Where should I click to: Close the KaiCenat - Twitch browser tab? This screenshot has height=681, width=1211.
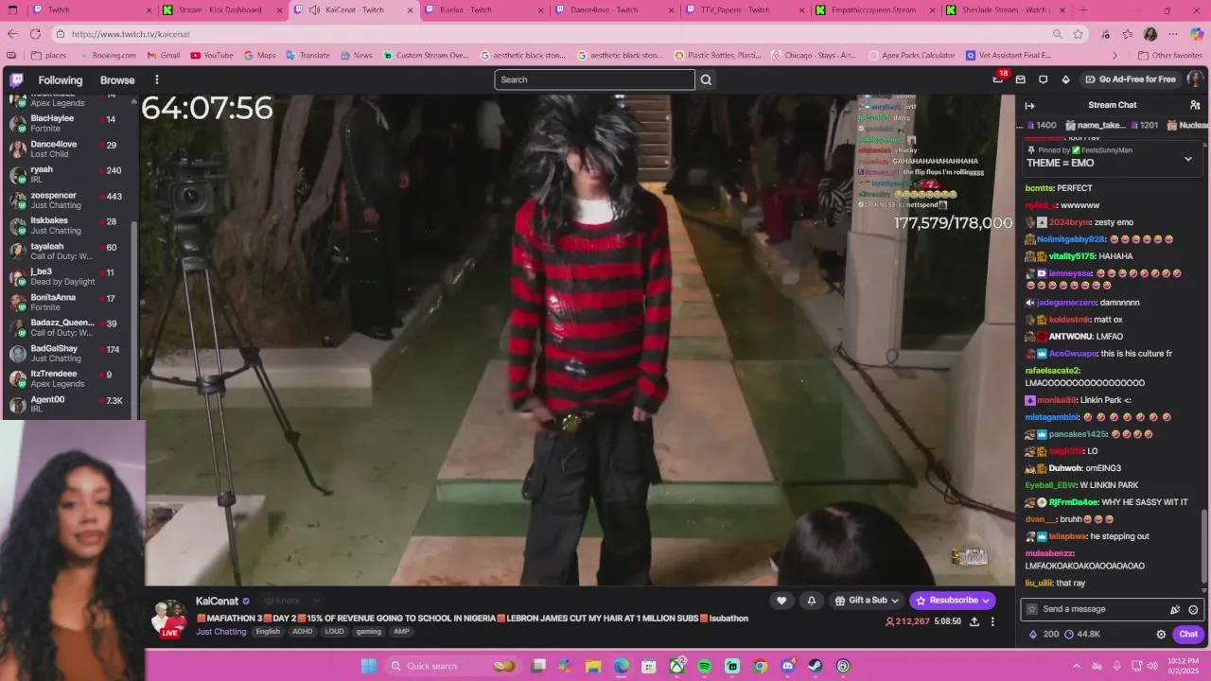click(x=411, y=10)
